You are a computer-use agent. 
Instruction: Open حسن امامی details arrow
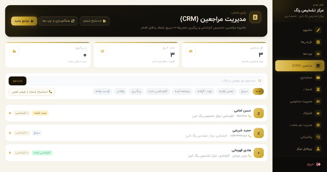10,113
